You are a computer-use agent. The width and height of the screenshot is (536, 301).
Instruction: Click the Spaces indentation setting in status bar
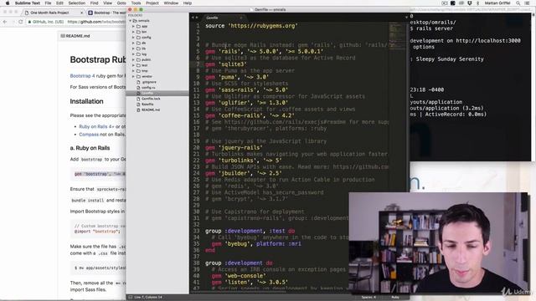[368, 298]
